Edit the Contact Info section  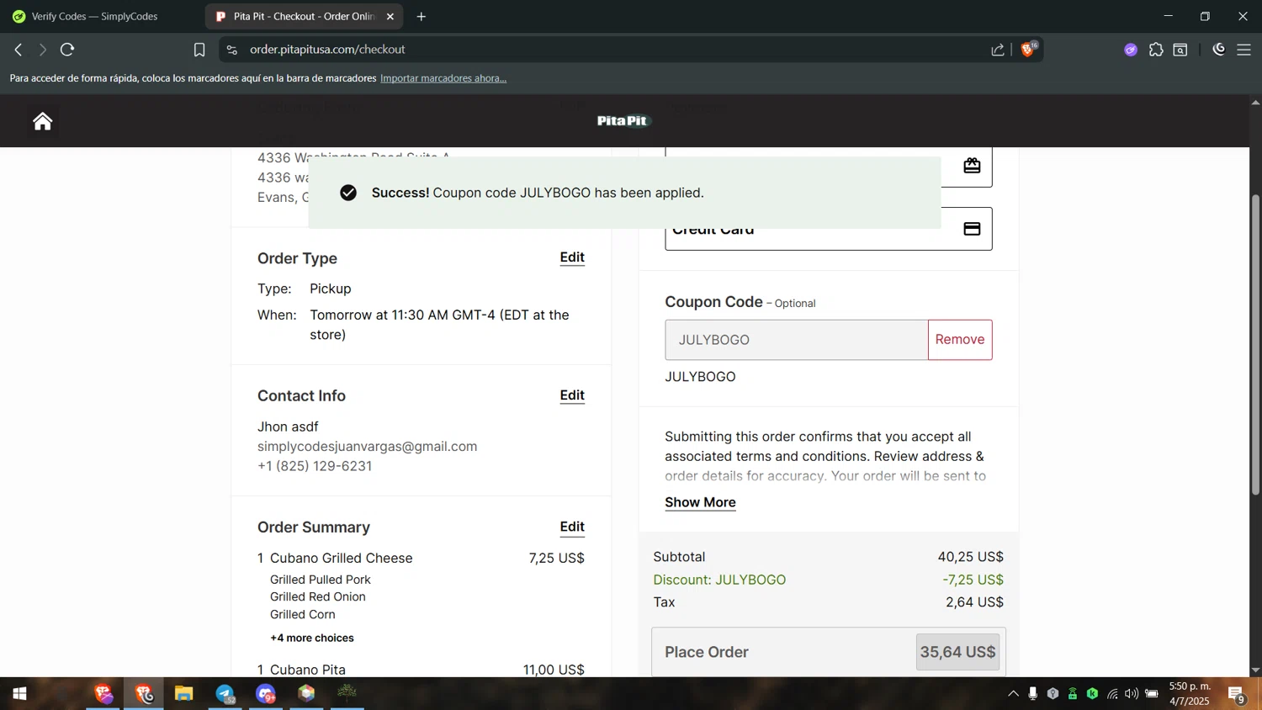click(572, 395)
